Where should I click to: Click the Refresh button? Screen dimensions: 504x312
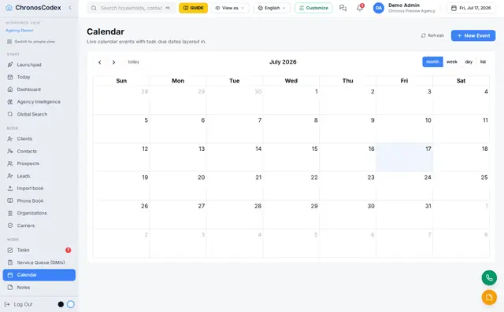click(x=432, y=35)
